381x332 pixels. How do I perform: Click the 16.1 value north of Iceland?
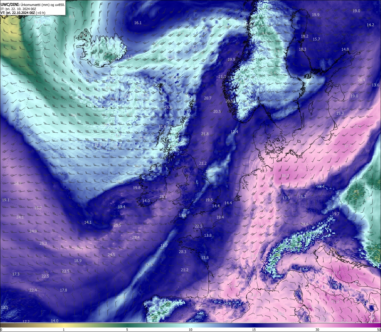coord(138,23)
